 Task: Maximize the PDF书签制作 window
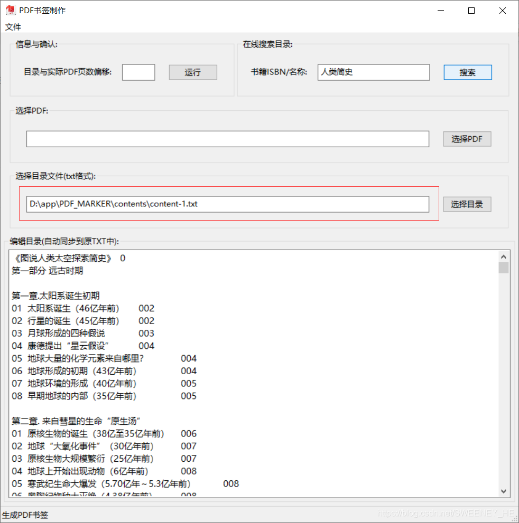[471, 11]
